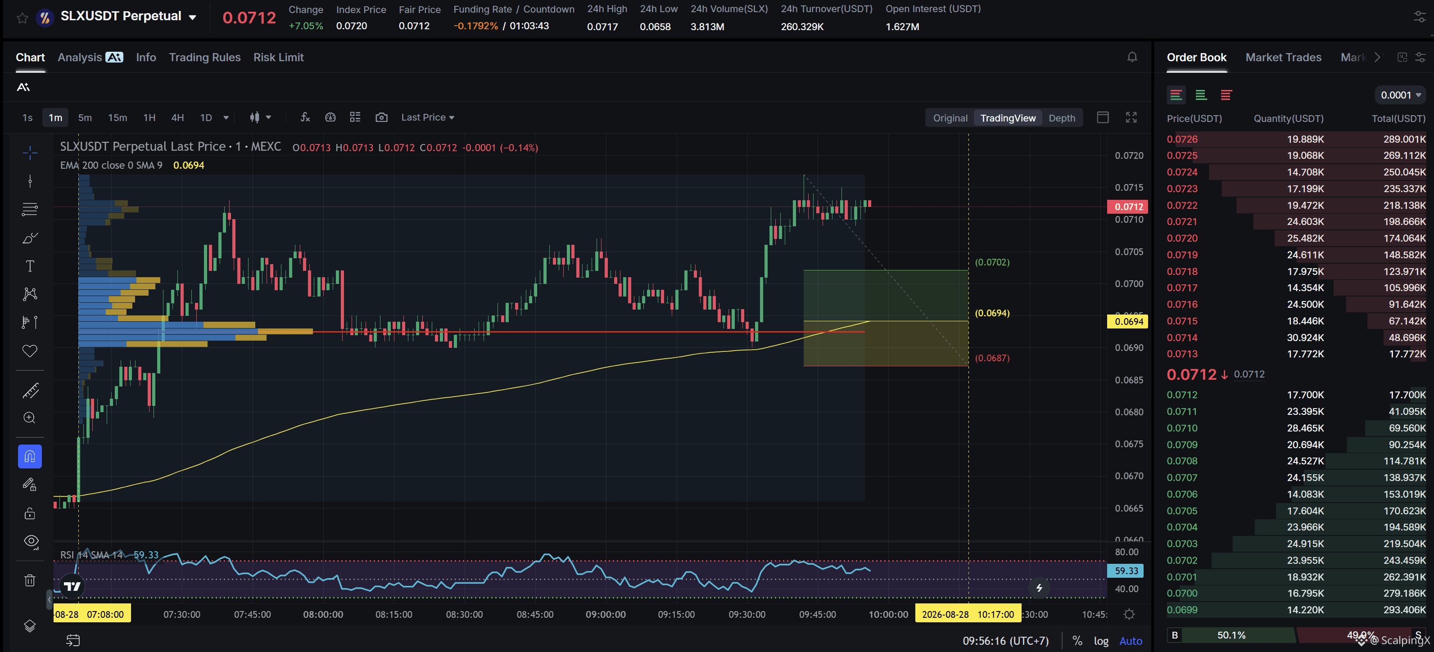Open the Trading Rules tab

(x=205, y=57)
